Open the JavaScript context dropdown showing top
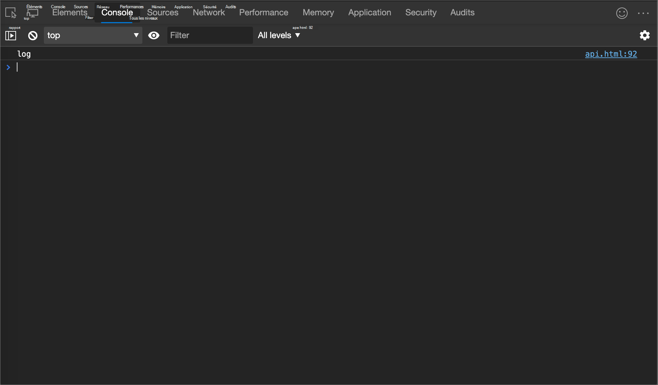658x385 pixels. pos(93,35)
